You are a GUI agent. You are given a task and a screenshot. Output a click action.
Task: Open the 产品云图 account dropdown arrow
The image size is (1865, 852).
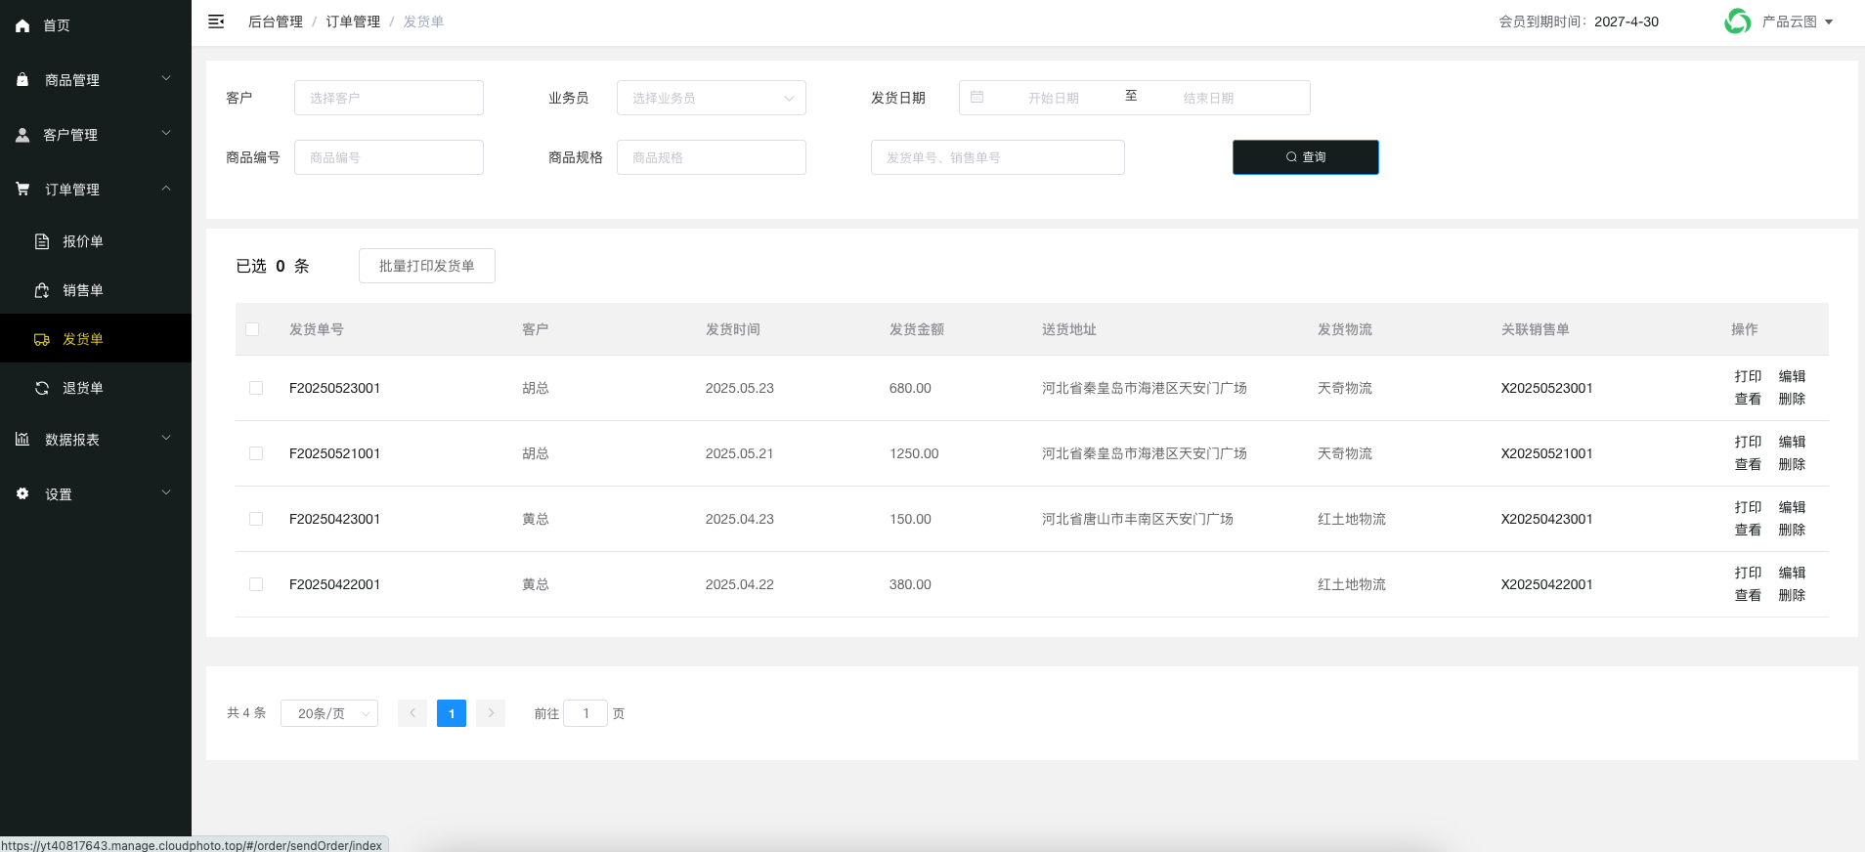click(1829, 21)
